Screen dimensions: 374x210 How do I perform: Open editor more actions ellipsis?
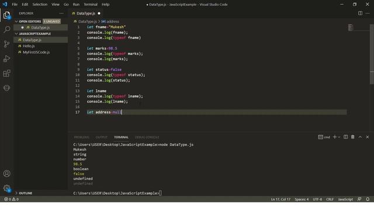click(x=368, y=13)
